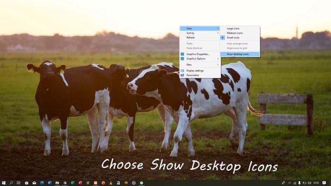
Task: Toggle Auto arrange icons
Action: coord(240,43)
